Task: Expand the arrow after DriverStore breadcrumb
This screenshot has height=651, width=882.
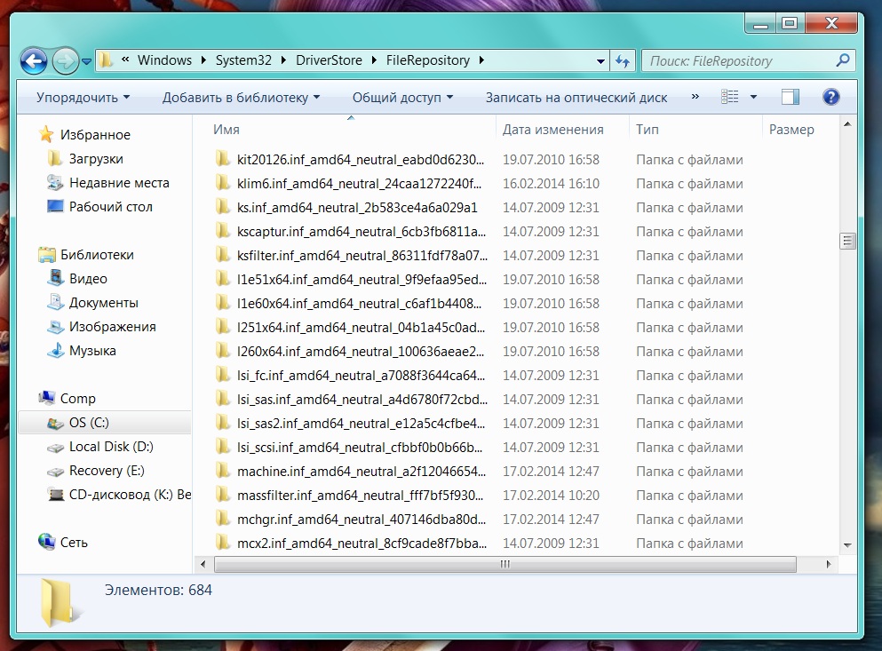Action: 374,60
